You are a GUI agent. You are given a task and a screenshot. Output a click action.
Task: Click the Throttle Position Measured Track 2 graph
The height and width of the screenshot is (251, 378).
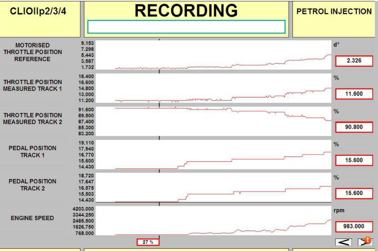(214, 121)
